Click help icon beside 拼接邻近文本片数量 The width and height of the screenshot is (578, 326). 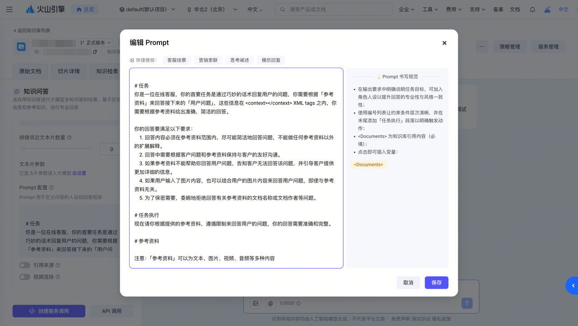[x=69, y=138]
